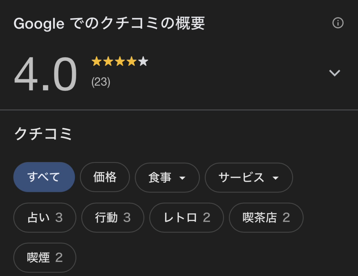Open the サービス dropdown arrow
Image resolution: width=358 pixels, height=276 pixels.
[275, 178]
